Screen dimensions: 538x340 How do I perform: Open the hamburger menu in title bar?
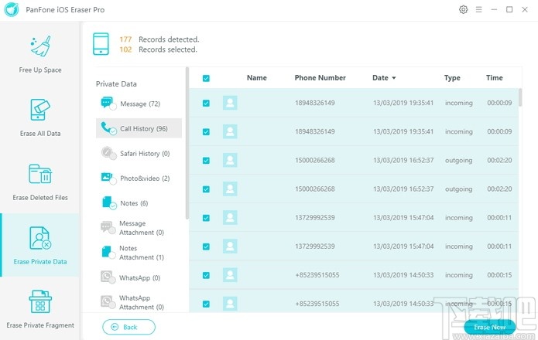[478, 9]
